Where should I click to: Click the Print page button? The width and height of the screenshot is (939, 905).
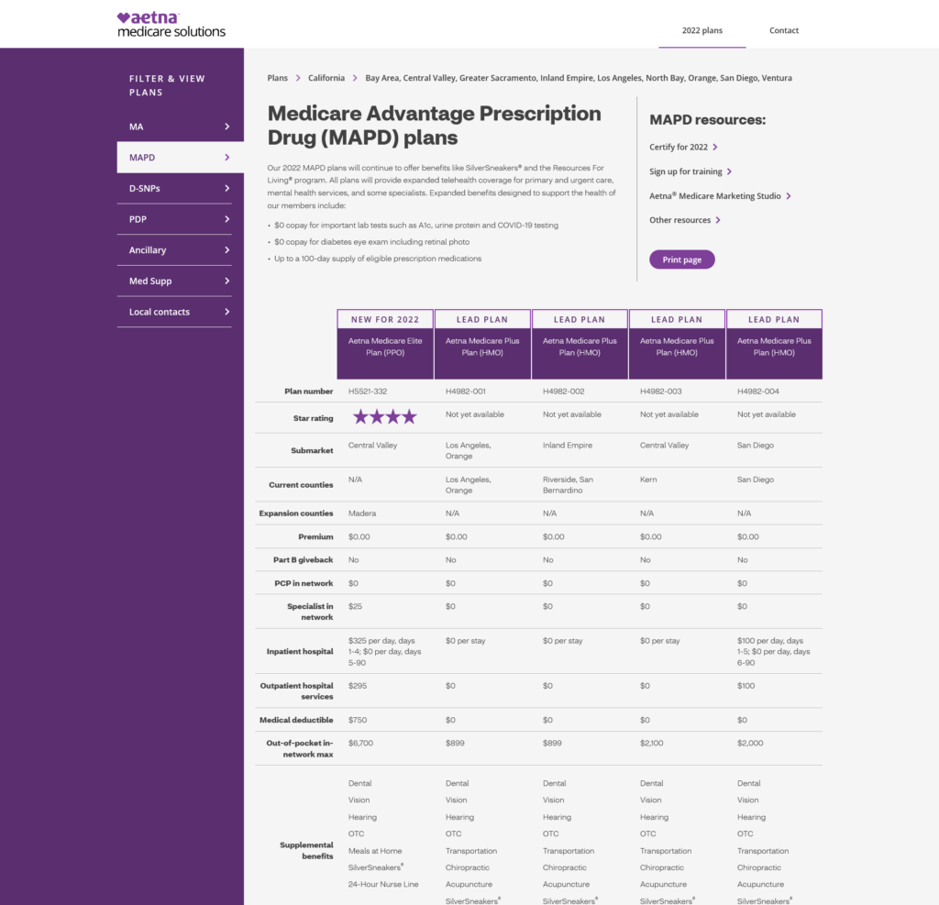click(682, 259)
